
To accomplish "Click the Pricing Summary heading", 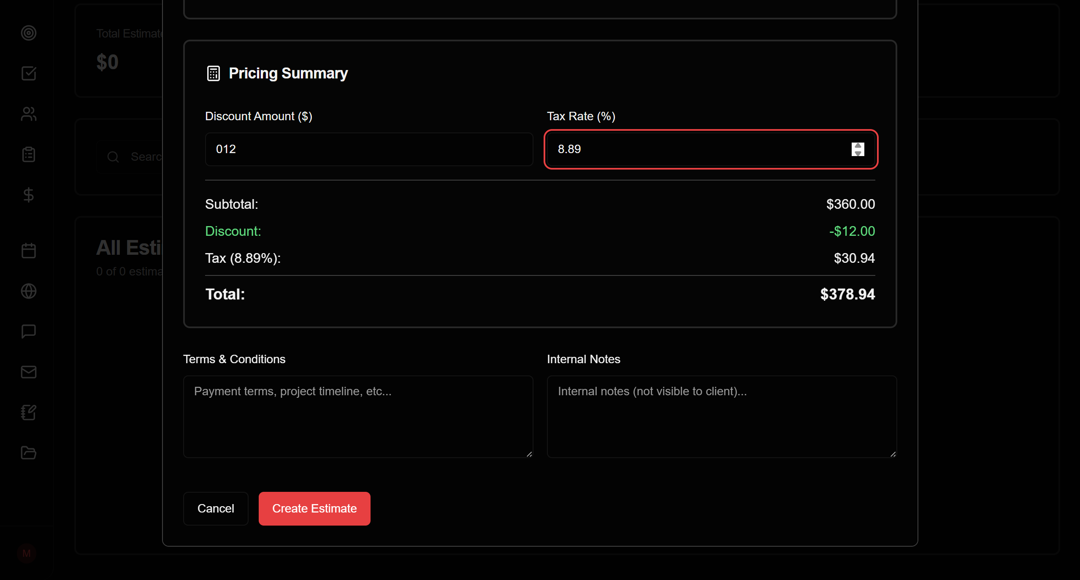I will 288,73.
